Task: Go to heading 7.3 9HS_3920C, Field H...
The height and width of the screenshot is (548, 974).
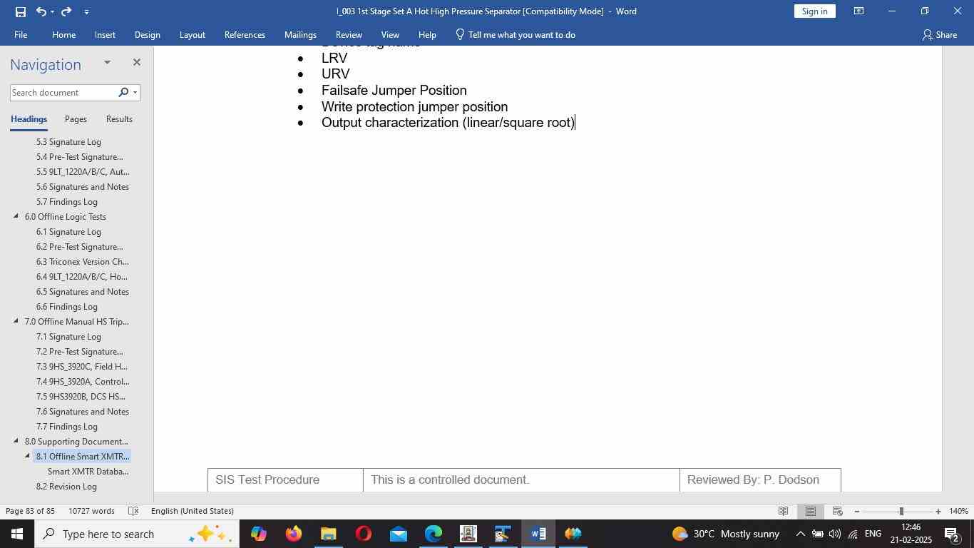Action: point(81,367)
